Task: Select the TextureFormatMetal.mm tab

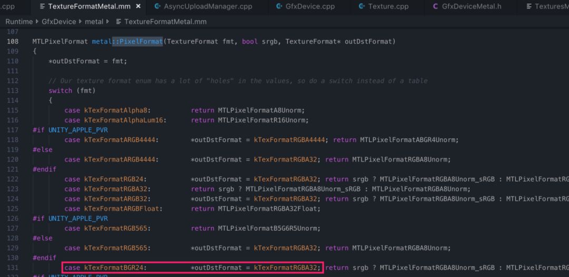Action: click(x=89, y=6)
